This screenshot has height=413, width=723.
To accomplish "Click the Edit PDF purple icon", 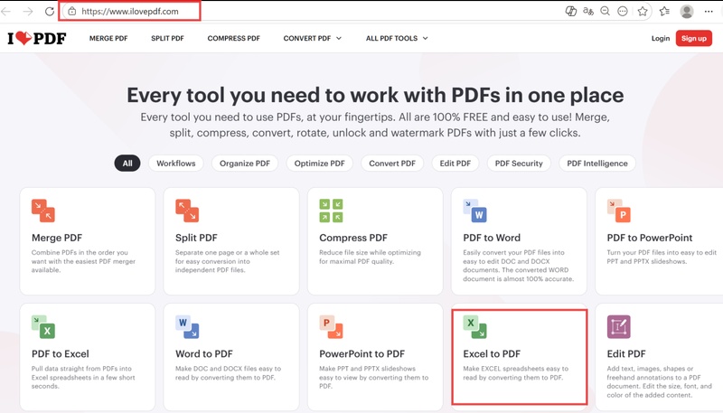I will 619,327.
